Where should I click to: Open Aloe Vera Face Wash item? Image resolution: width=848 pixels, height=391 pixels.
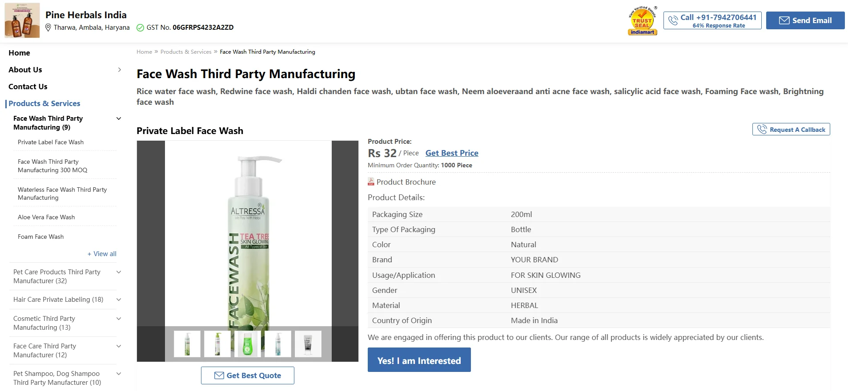[46, 217]
